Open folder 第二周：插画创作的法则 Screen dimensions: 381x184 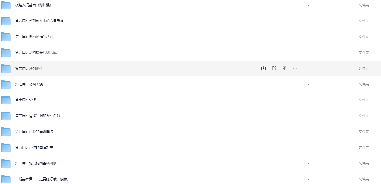point(34,37)
